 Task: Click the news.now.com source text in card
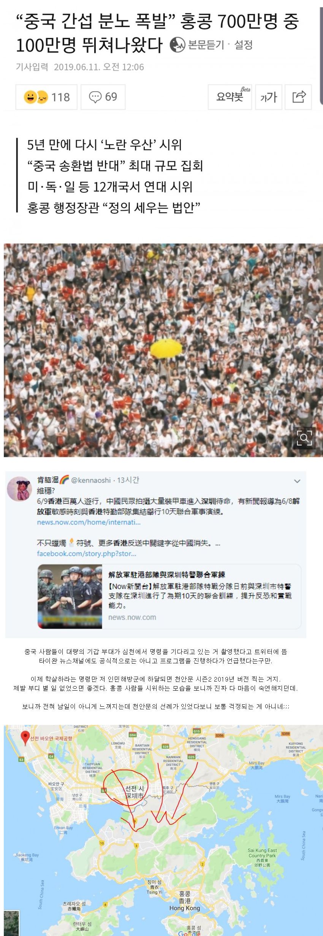(132, 617)
